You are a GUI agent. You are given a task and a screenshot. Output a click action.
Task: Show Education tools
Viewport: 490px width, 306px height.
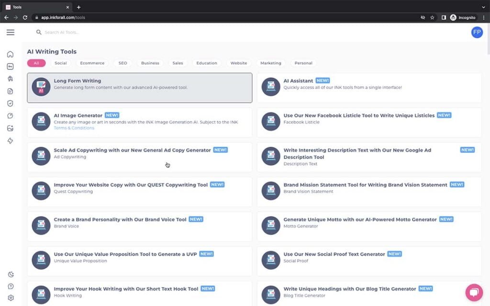(x=207, y=63)
